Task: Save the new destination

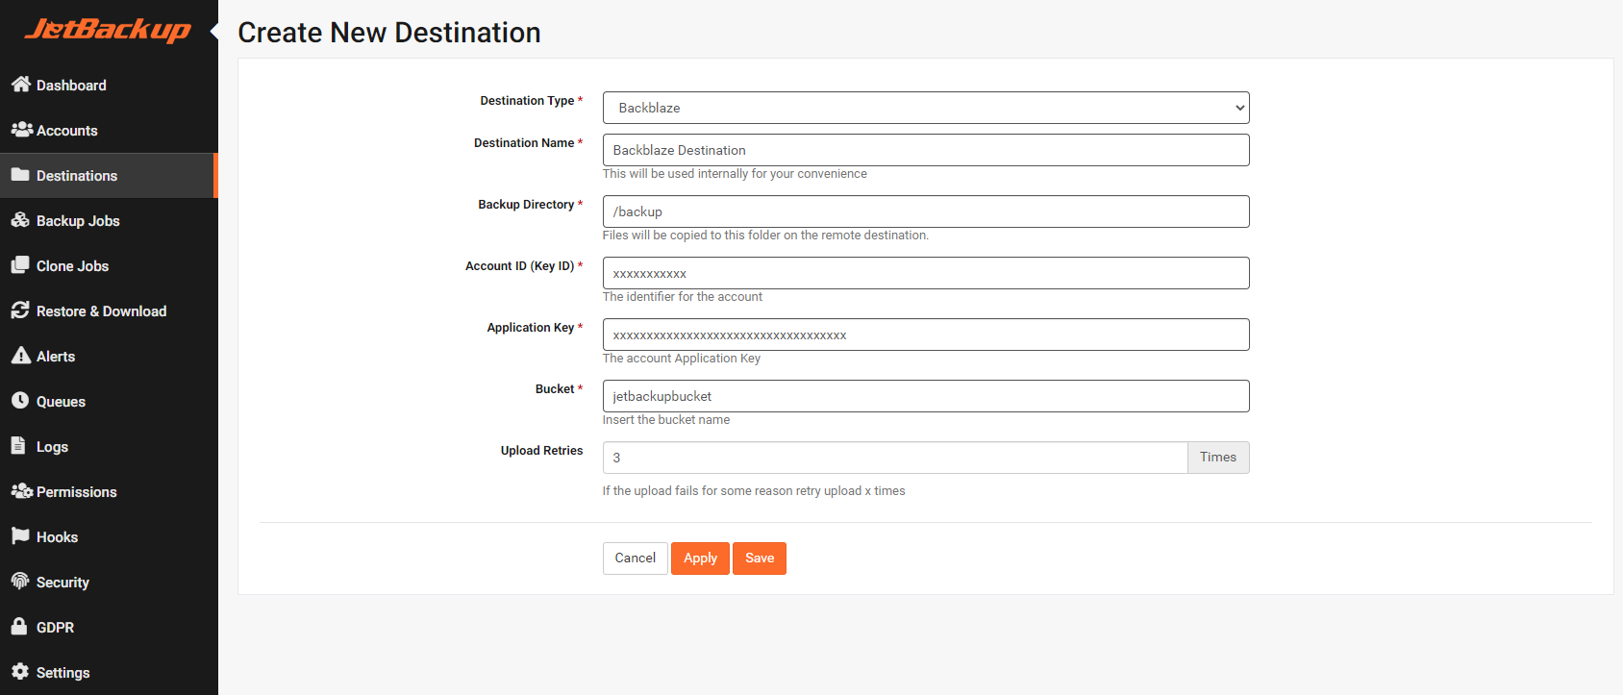Action: point(759,558)
